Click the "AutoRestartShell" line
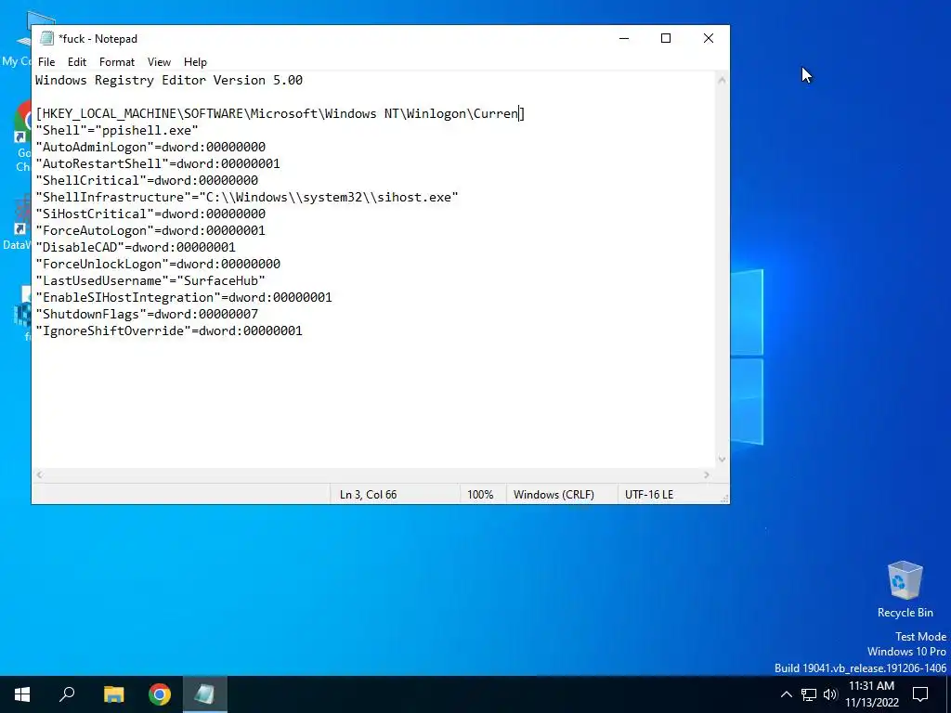 pos(158,163)
